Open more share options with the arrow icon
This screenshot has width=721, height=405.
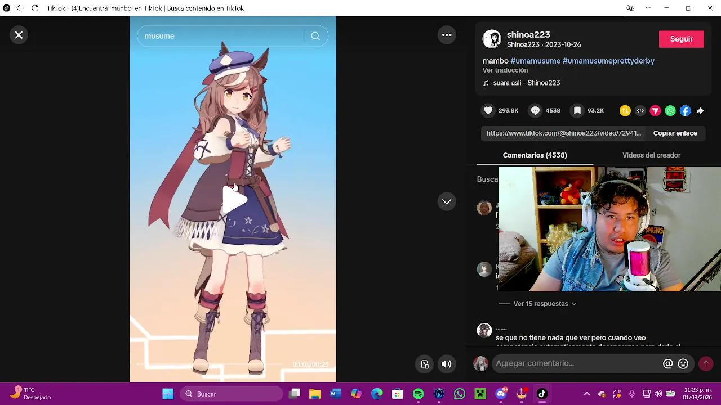point(700,111)
